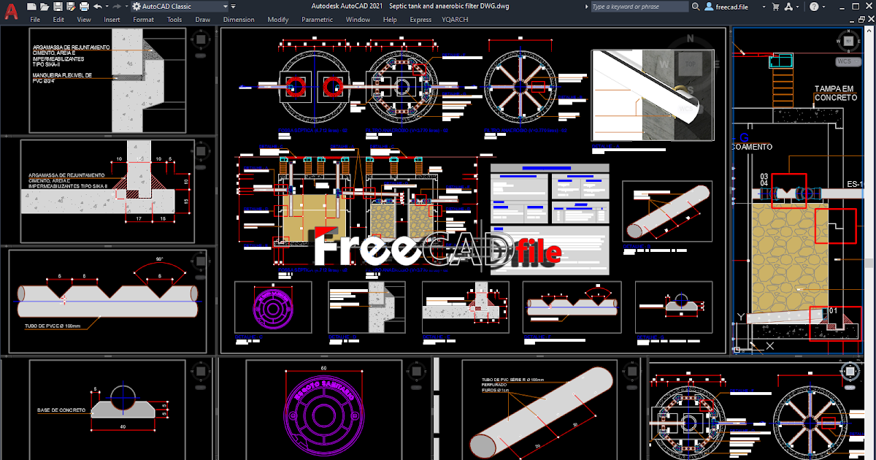Open the Plot dialog with the printer icon
This screenshot has width=876, height=460.
coord(83,7)
